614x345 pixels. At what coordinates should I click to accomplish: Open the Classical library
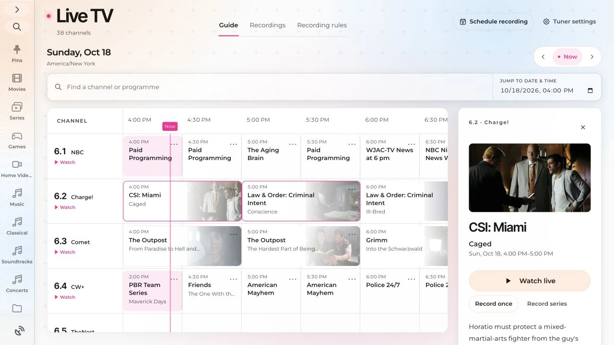point(17,226)
